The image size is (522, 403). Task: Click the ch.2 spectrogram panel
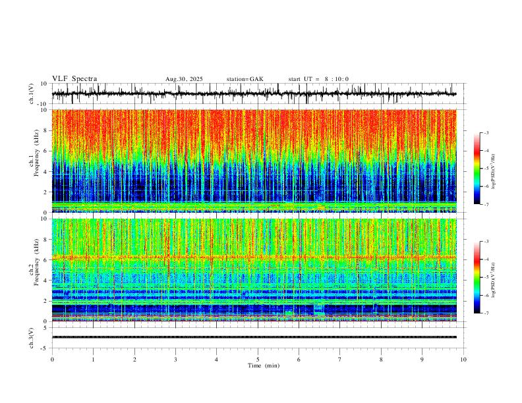(254, 270)
